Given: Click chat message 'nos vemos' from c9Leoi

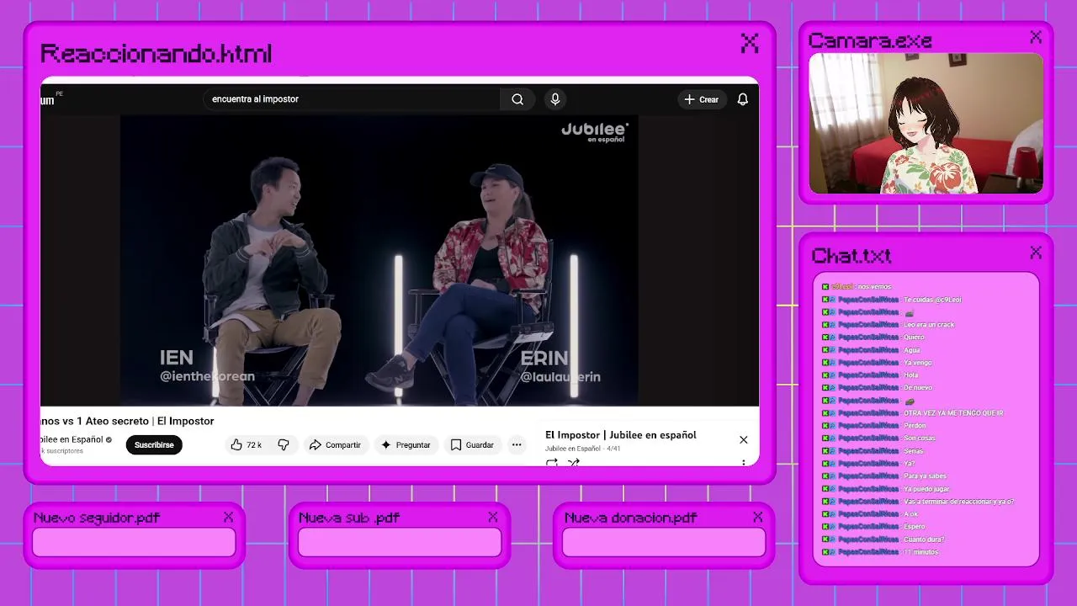Looking at the screenshot, I should [x=874, y=287].
